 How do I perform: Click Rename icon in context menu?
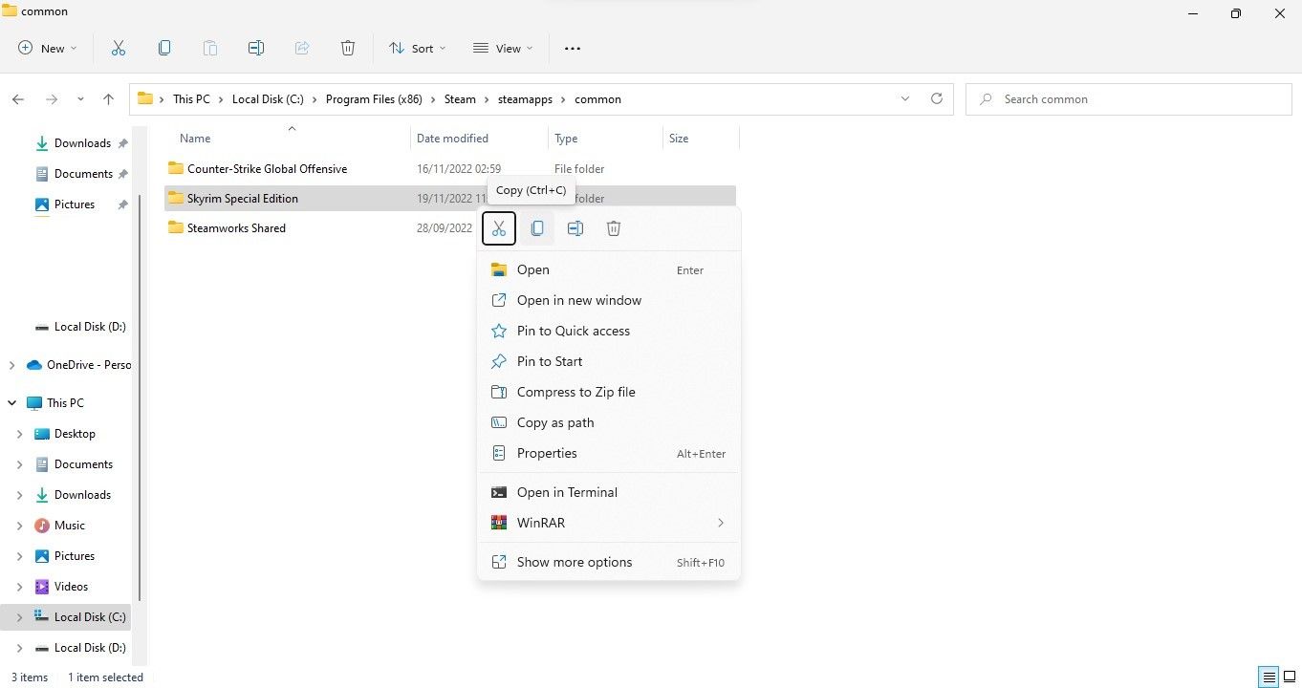[x=575, y=228]
